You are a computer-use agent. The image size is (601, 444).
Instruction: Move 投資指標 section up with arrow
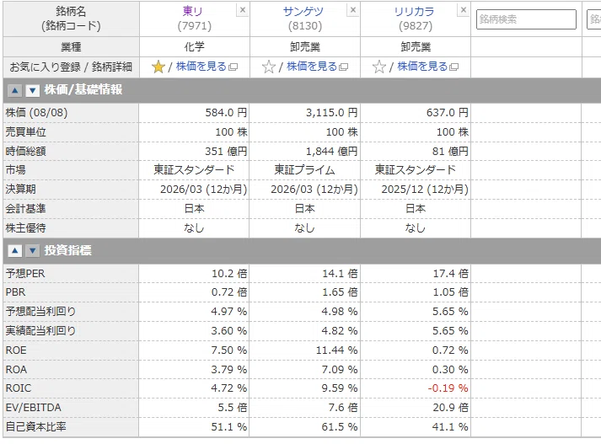pyautogui.click(x=15, y=251)
